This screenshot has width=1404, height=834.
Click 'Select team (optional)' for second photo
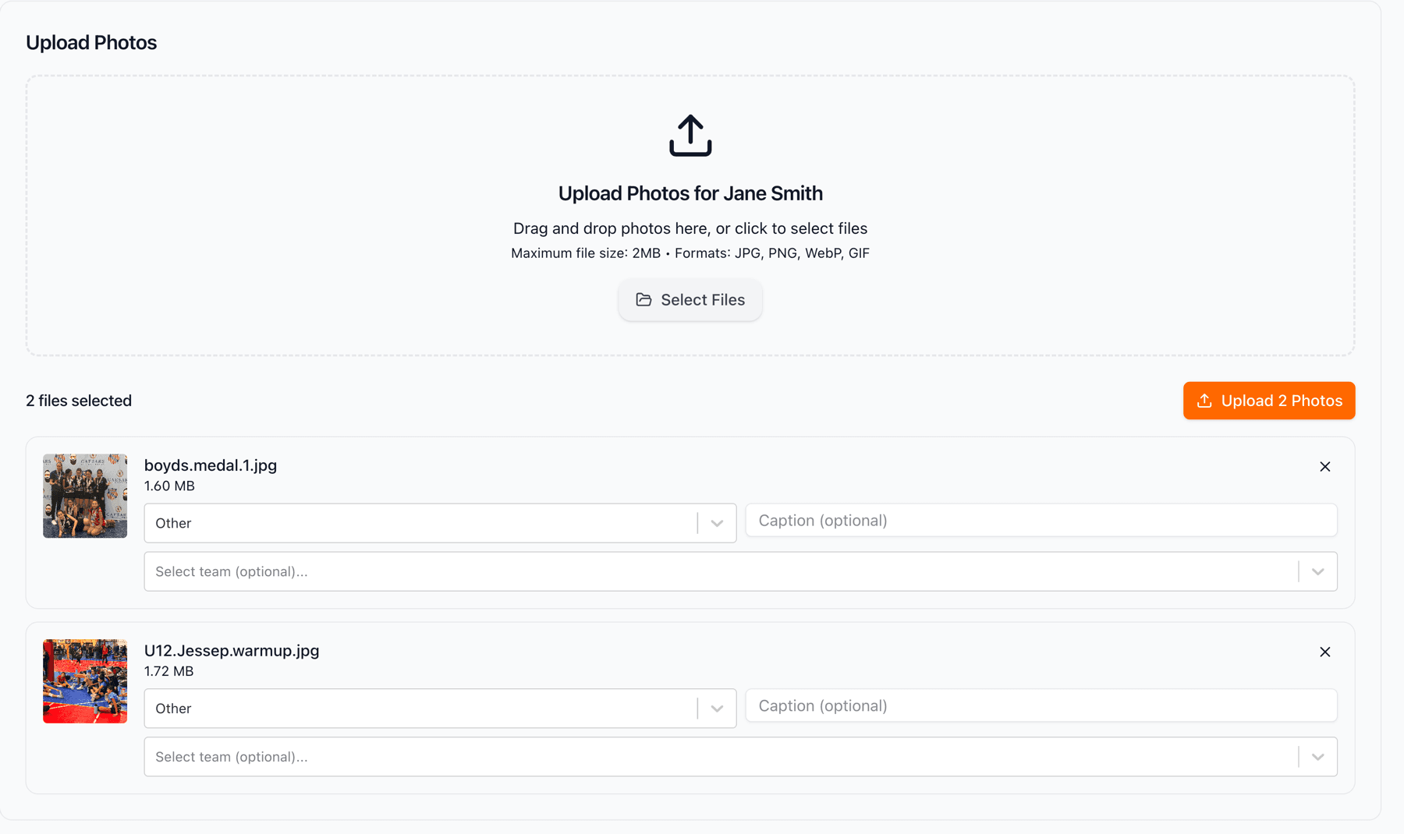(740, 757)
